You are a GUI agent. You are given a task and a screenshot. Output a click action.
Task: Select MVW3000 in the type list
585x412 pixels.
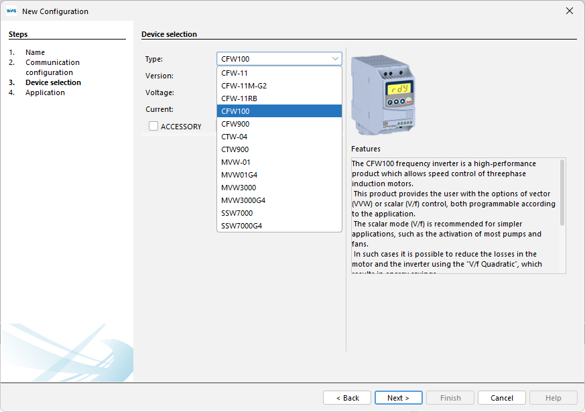279,188
